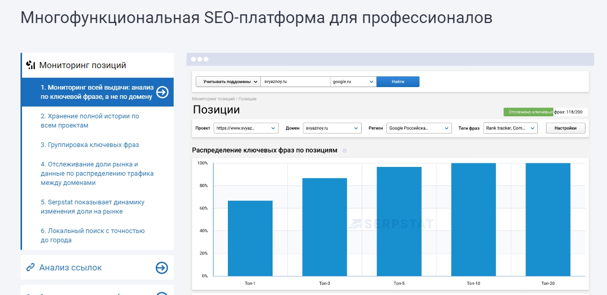The height and width of the screenshot is (295, 607).
Task: Open the google.ru search engine dropdown
Action: point(353,81)
